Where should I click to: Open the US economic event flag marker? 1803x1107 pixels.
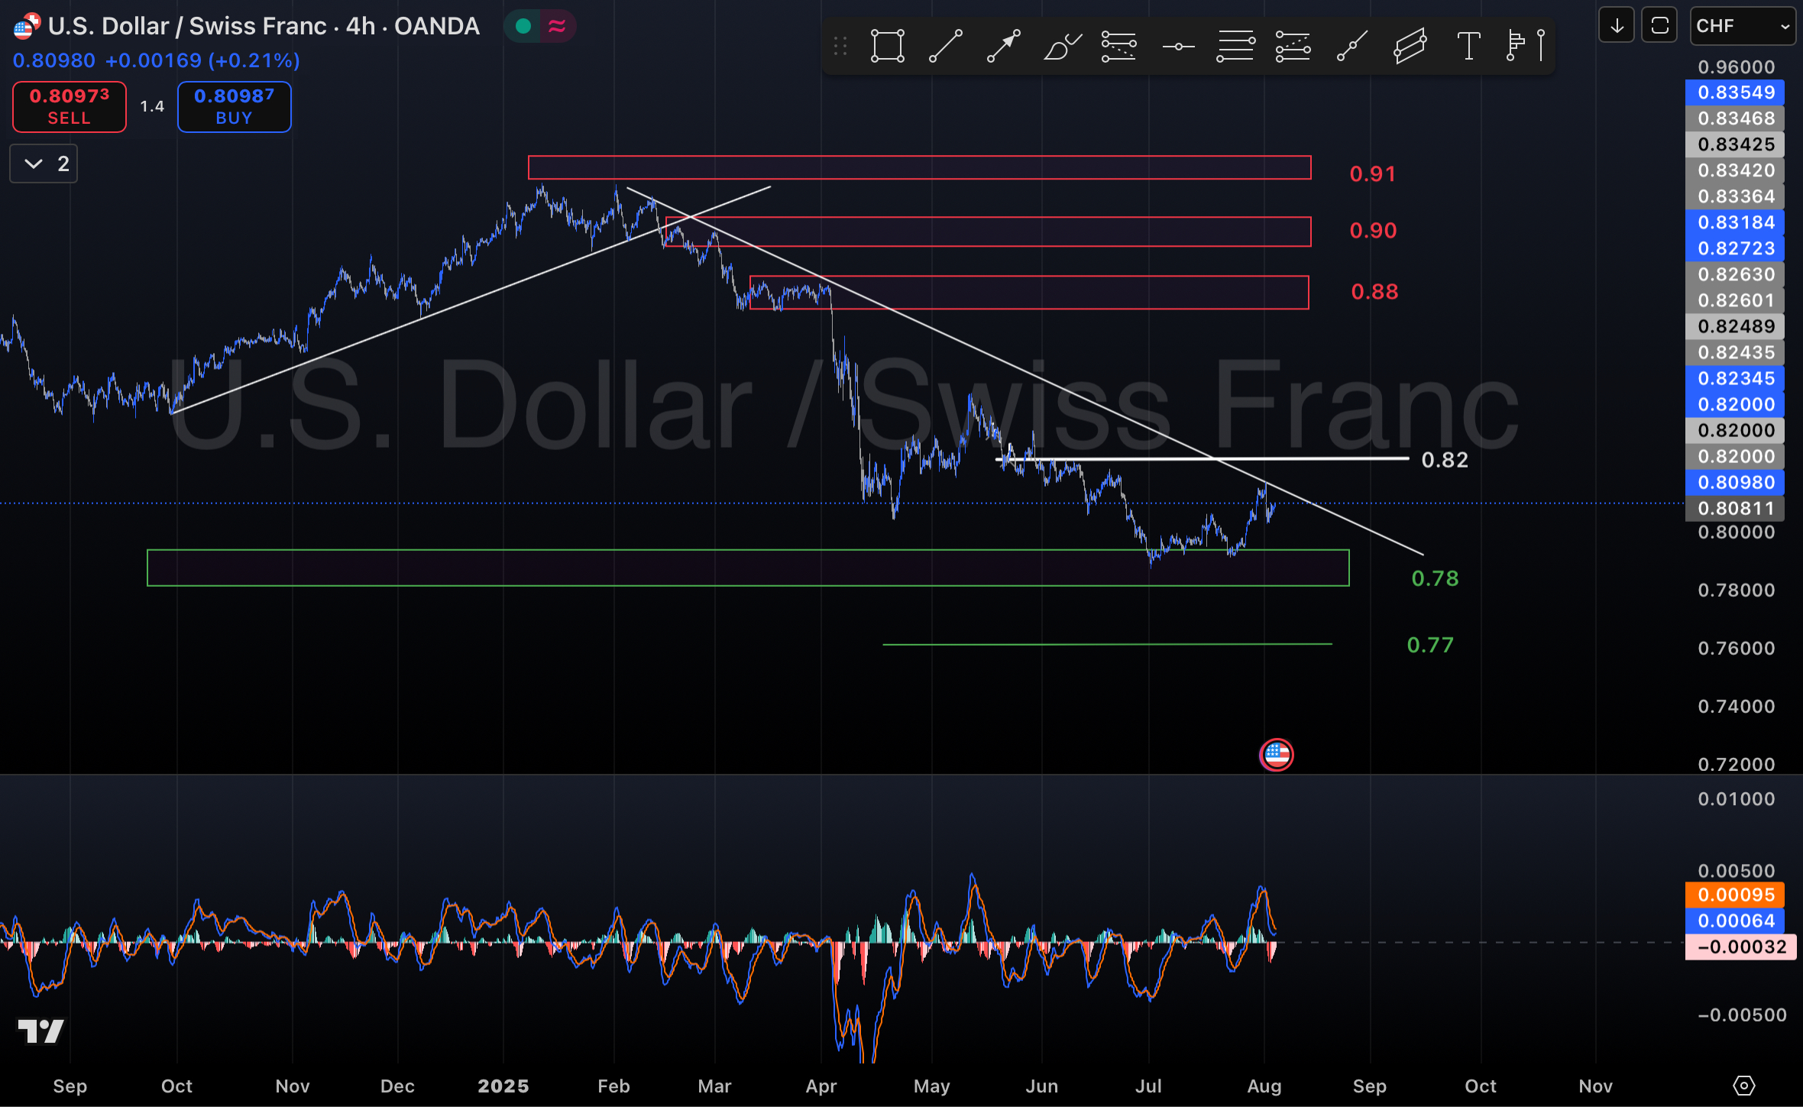click(1276, 755)
